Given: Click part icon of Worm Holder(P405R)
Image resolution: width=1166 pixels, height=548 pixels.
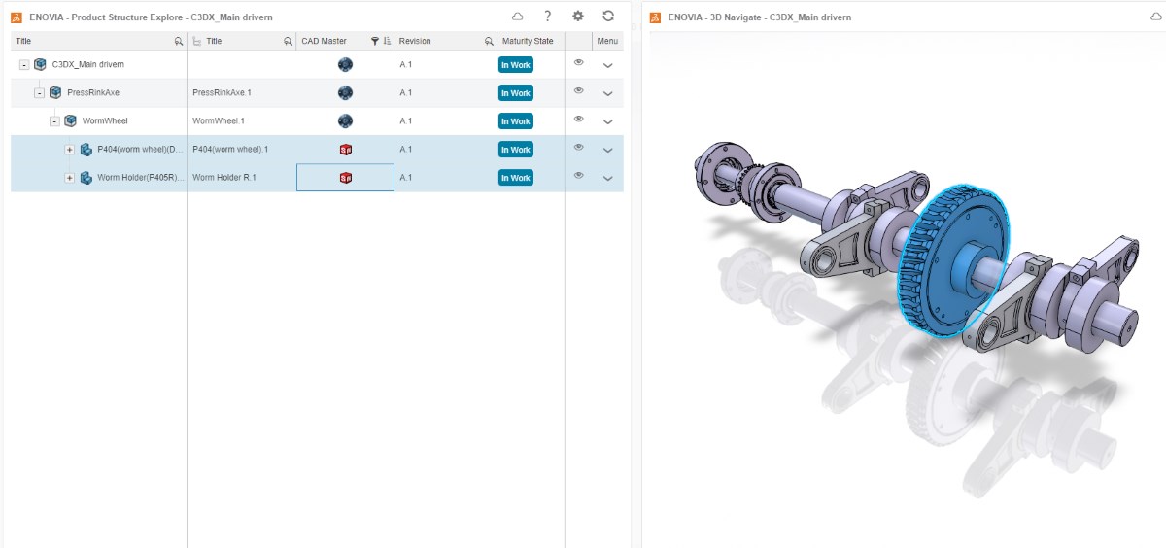Looking at the screenshot, I should click(x=86, y=177).
